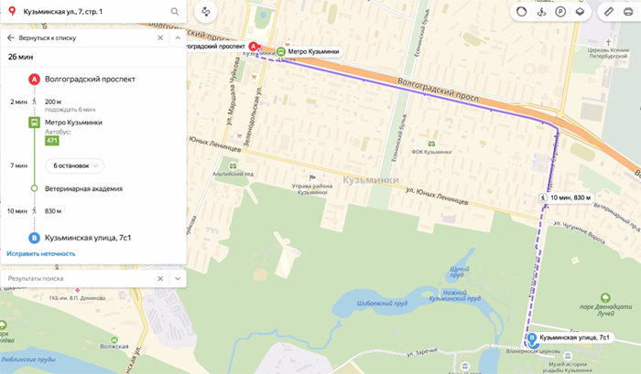
Task: Select the ruler measurement tool
Action: (609, 12)
